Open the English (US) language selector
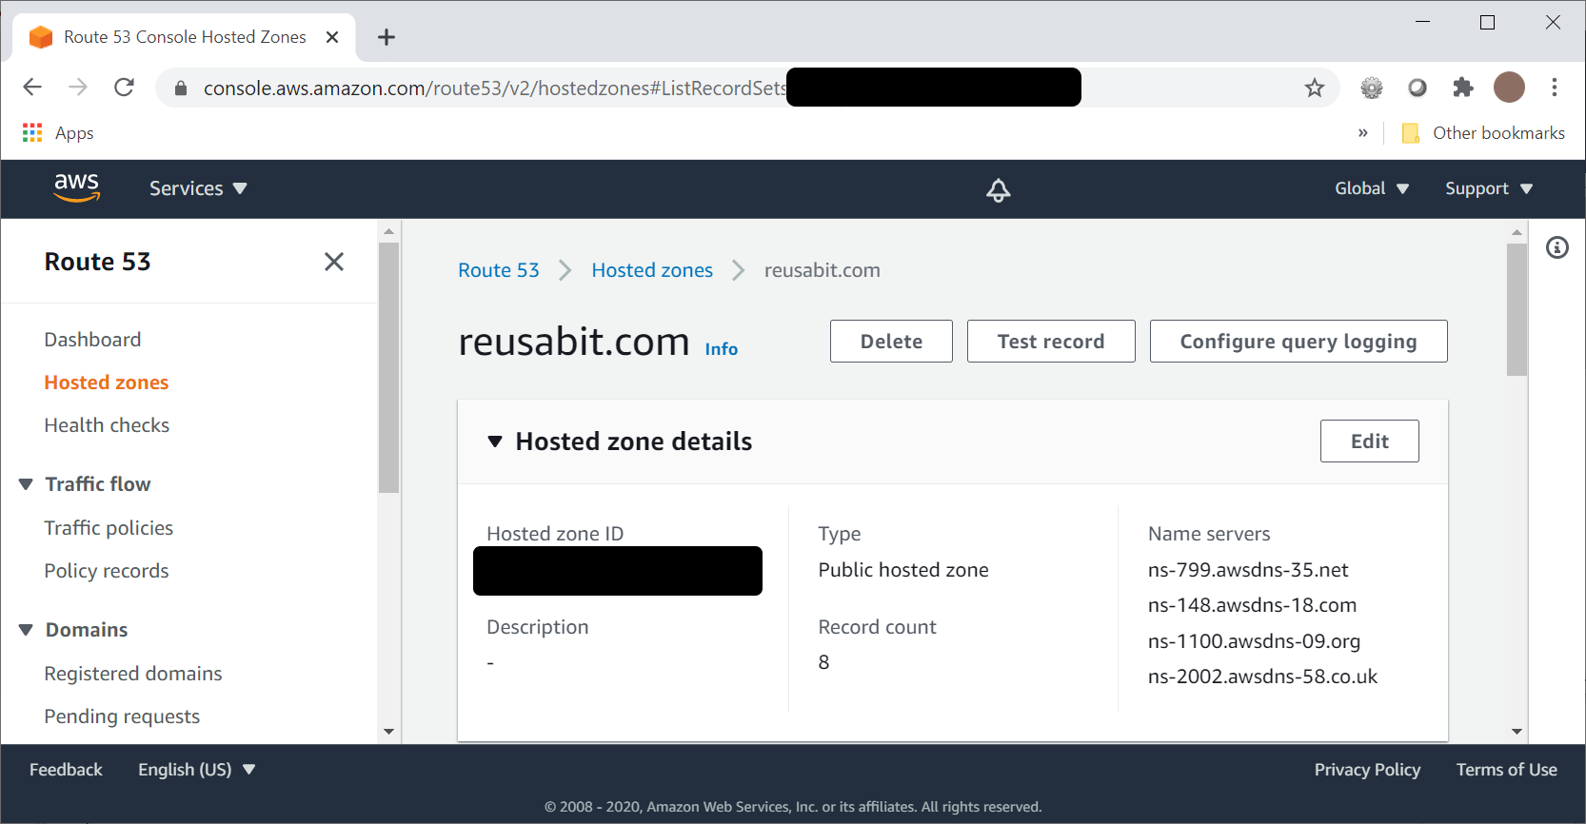This screenshot has height=824, width=1586. point(197,770)
